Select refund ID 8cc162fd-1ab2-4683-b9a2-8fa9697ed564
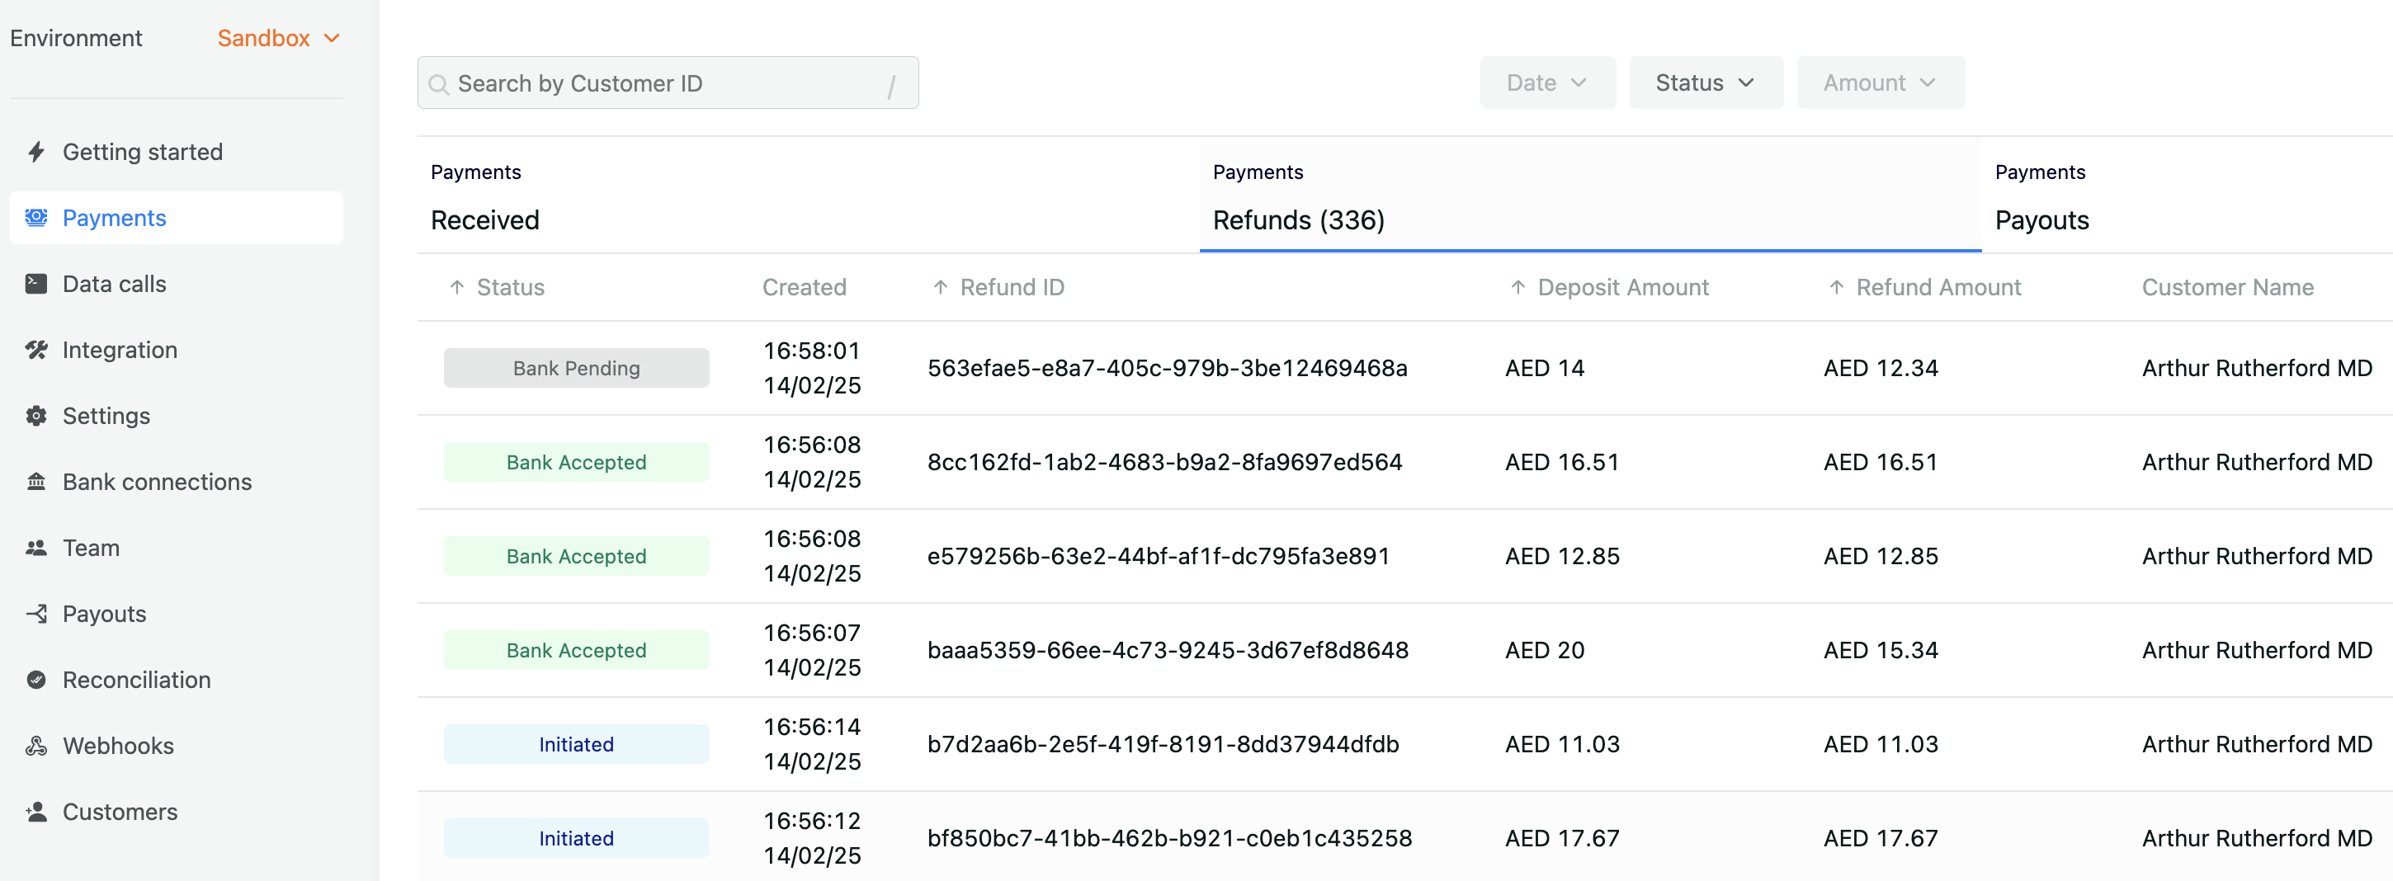Viewport: 2393px width, 881px height. (x=1164, y=461)
